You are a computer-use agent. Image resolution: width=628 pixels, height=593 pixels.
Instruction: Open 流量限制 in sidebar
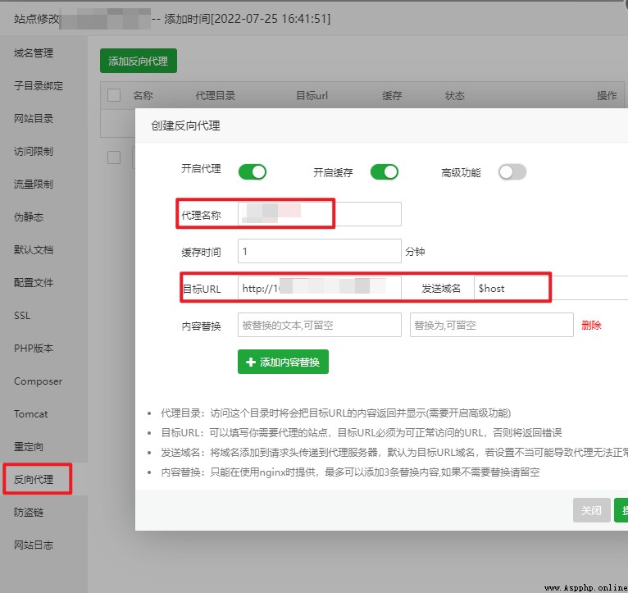pos(34,185)
